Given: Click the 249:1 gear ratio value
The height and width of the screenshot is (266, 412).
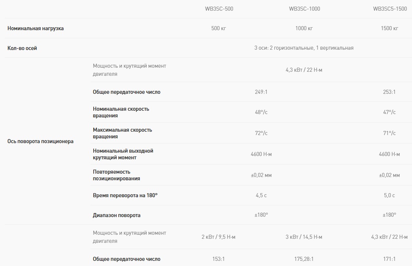Looking at the screenshot, I should click(261, 92).
